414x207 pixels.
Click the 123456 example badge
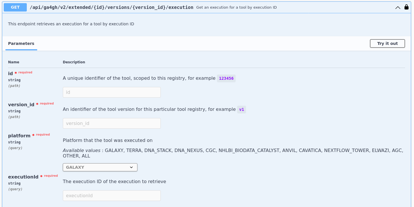click(226, 78)
